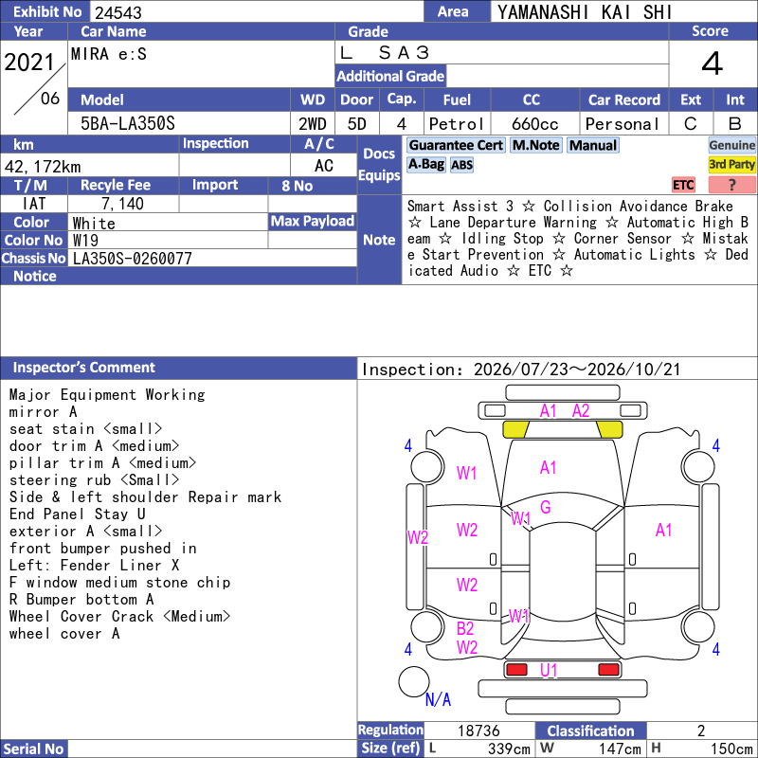Select the yellow 3rd Party badge
Image resolution: width=758 pixels, height=758 pixels.
click(731, 165)
